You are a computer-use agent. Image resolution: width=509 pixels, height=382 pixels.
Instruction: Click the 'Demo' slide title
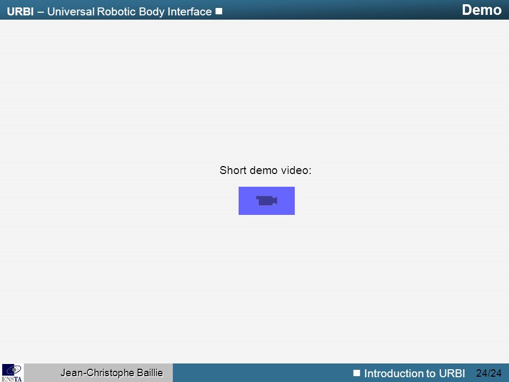pos(482,10)
